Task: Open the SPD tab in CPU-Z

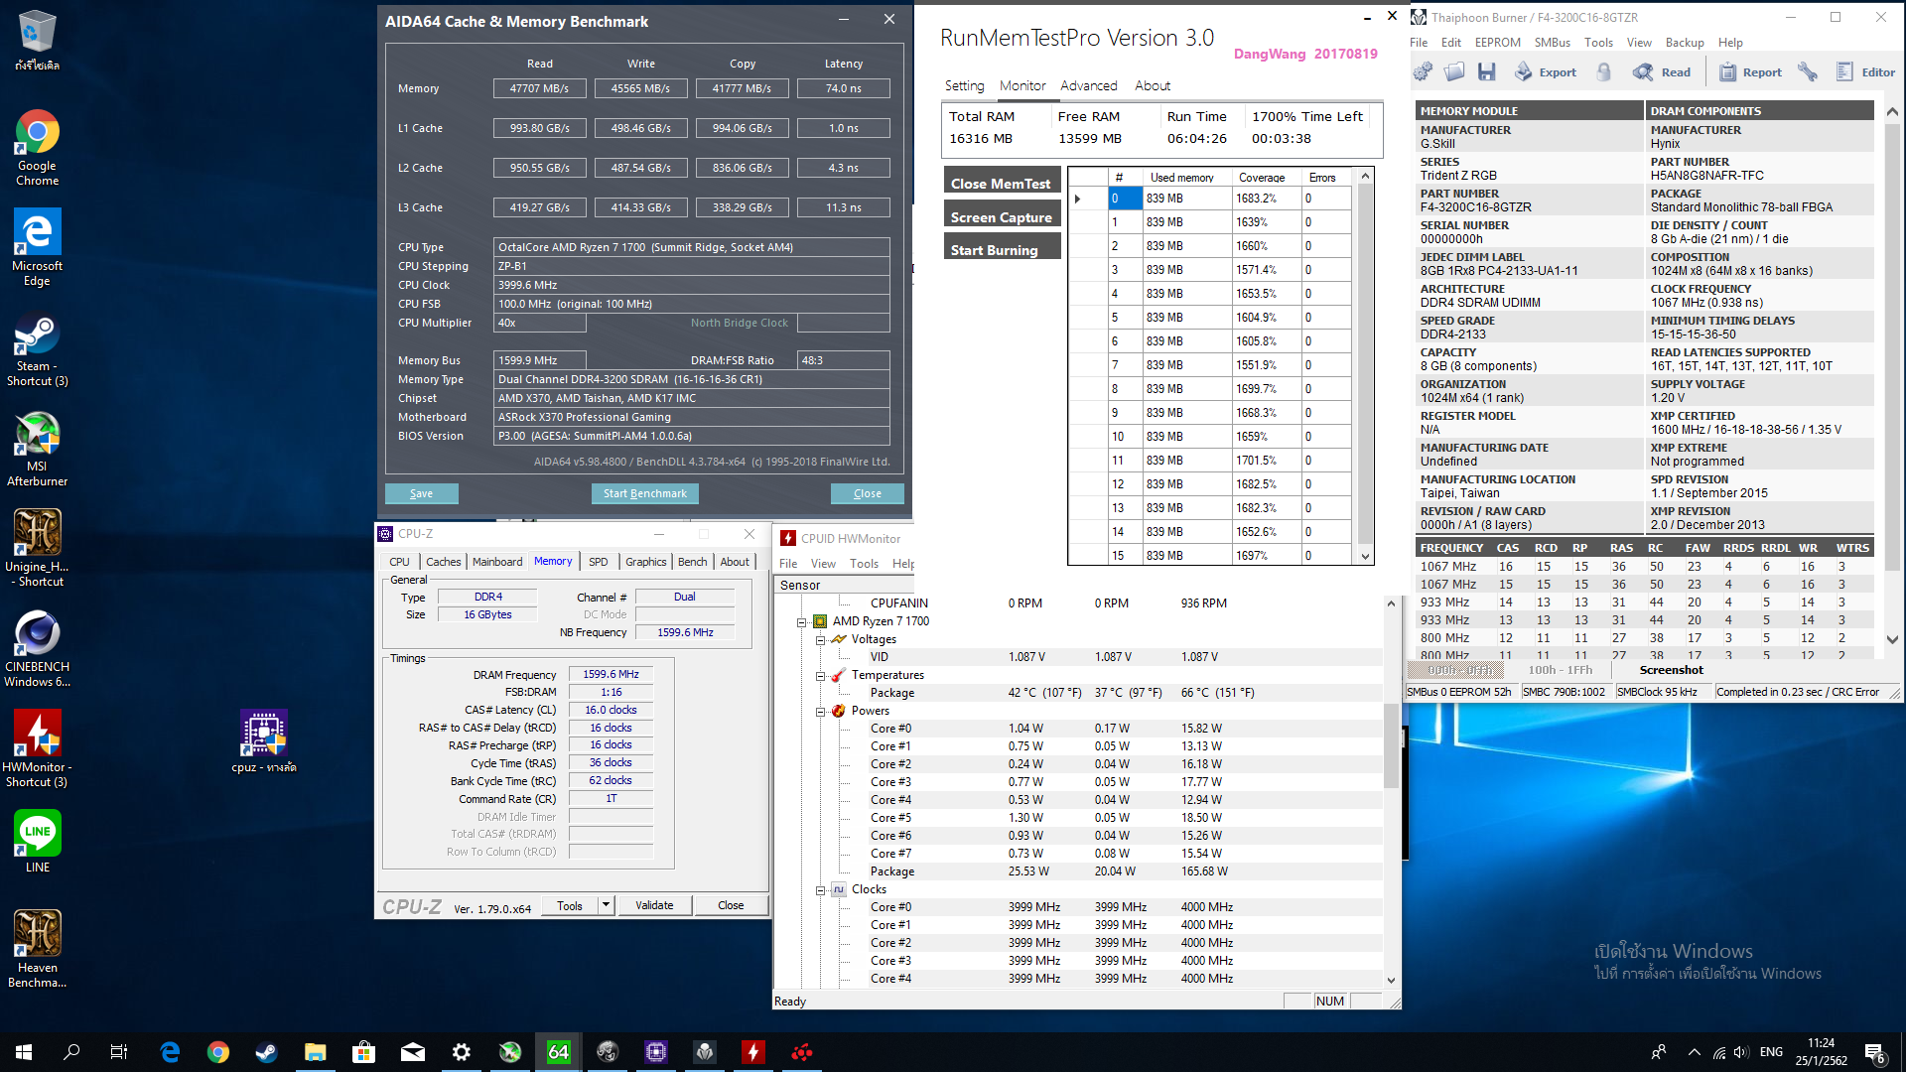Action: coord(598,562)
